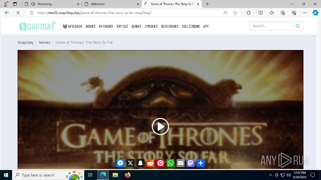Screen dimensions: 321x180
Task: Select the Game of Thrones tab
Action: tap(172, 4)
